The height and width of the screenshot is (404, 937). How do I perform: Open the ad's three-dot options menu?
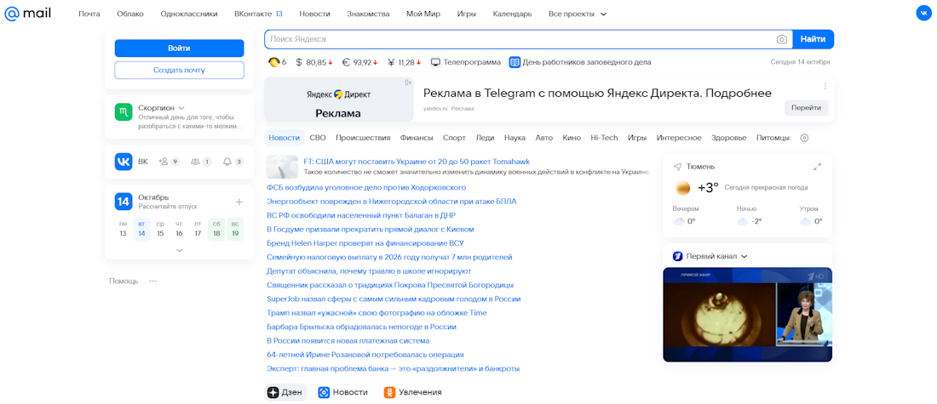point(825,86)
